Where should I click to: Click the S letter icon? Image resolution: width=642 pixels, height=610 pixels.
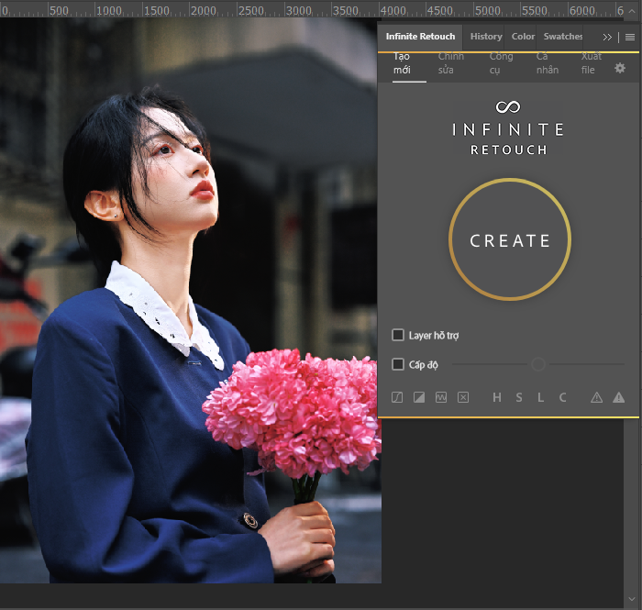click(519, 397)
